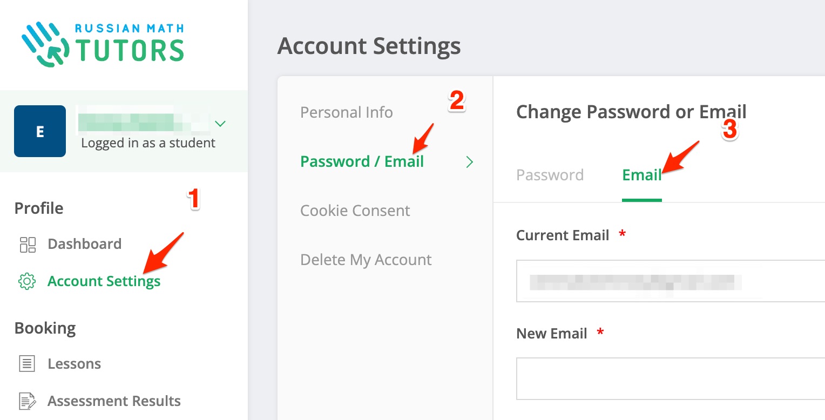
Task: Click the Account Settings gear icon
Action: click(27, 282)
